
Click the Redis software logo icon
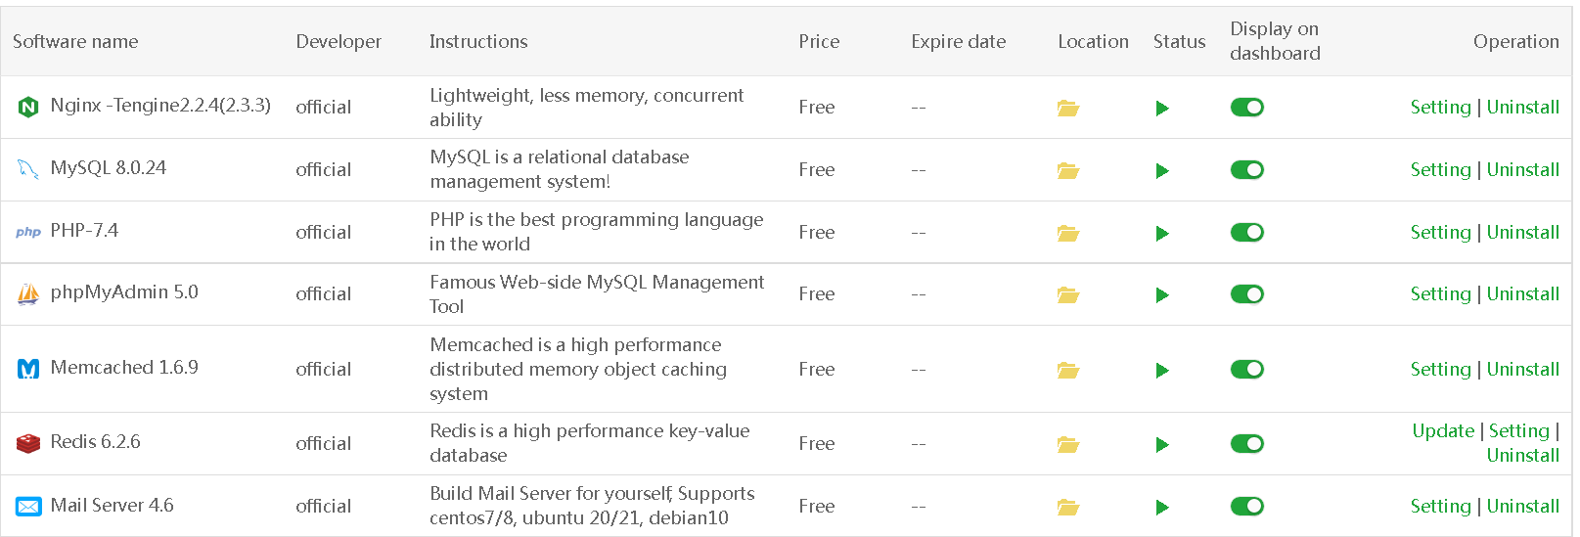click(28, 443)
